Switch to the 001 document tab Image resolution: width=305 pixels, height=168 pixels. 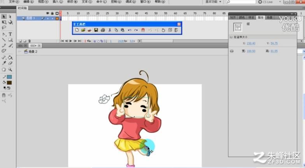pos(20,46)
